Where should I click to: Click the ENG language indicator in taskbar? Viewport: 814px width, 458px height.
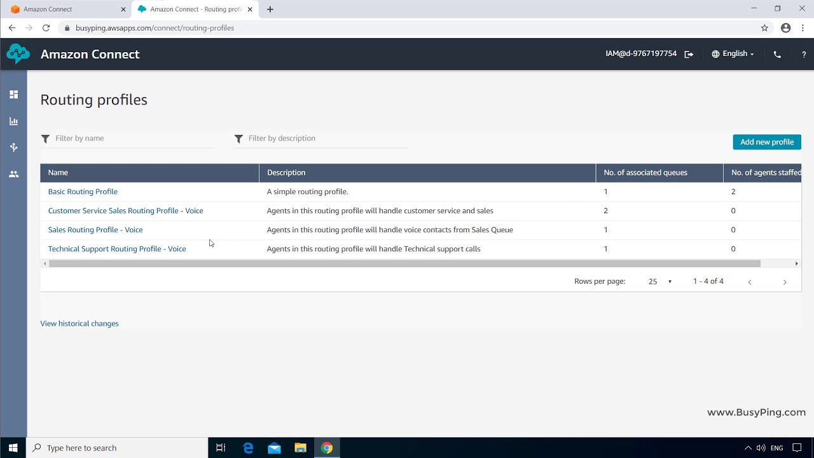[776, 448]
